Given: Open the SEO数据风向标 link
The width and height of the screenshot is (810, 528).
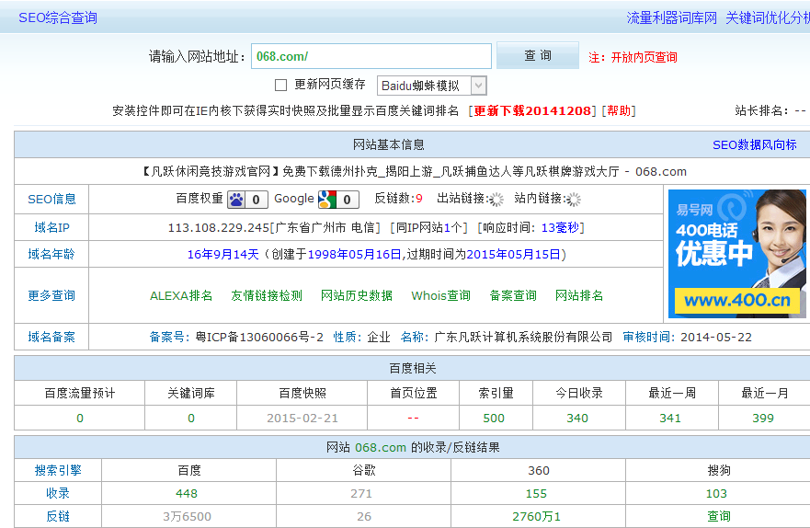Looking at the screenshot, I should click(754, 145).
